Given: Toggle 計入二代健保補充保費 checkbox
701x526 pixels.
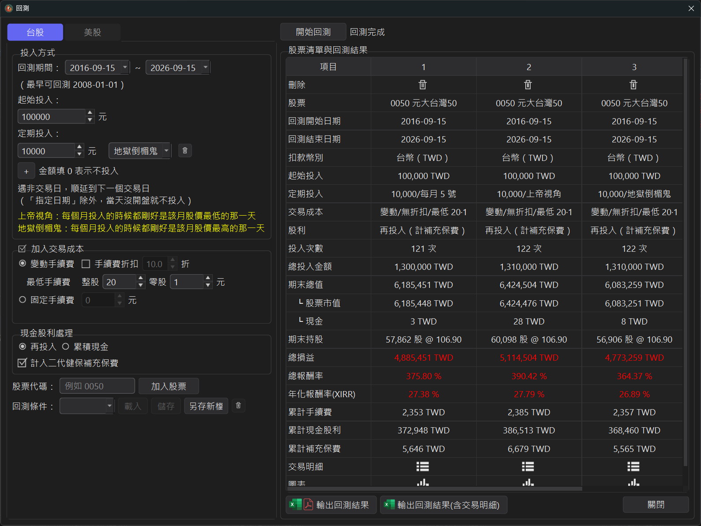Looking at the screenshot, I should [23, 362].
